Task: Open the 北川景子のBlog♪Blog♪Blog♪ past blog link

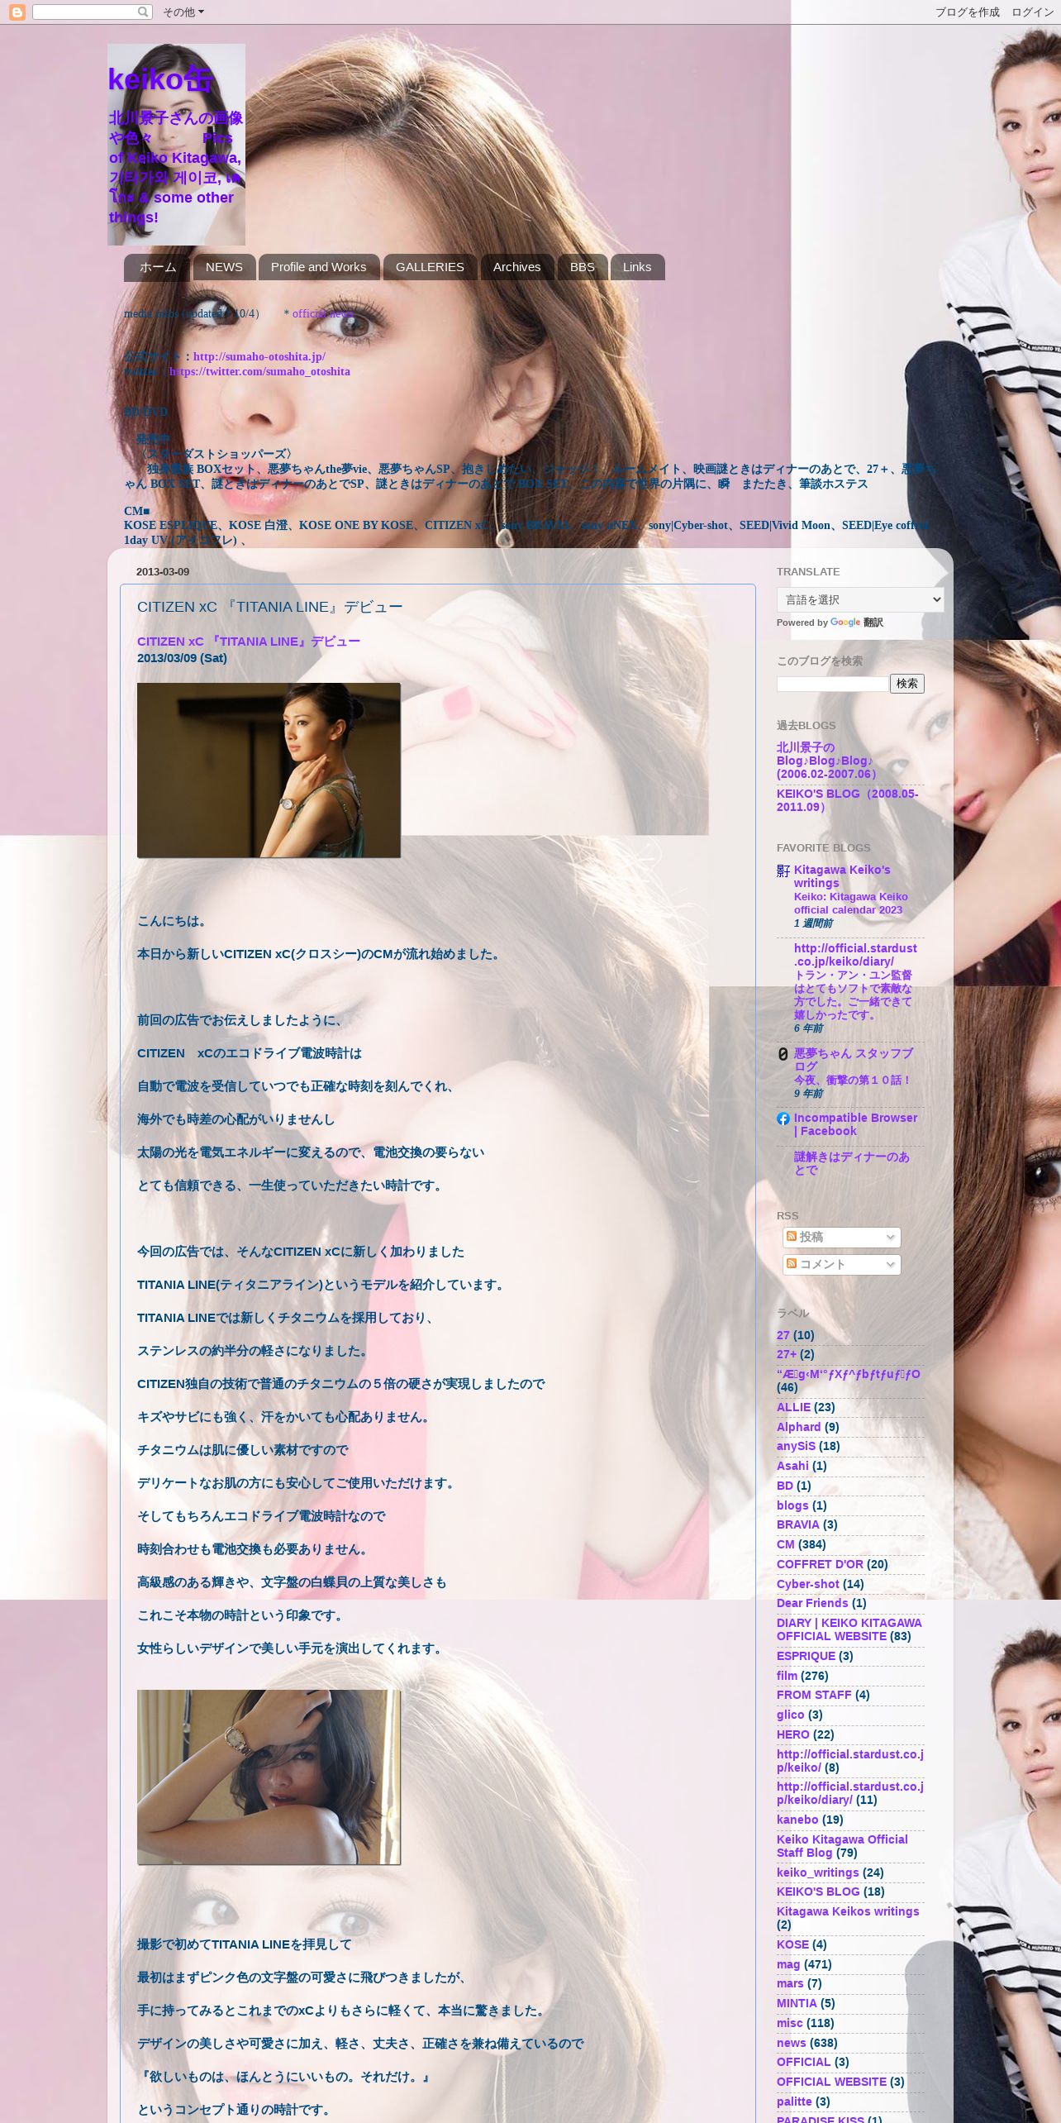Action: click(827, 761)
